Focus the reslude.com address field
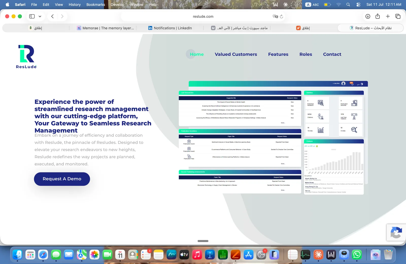The image size is (406, 264). pos(203,16)
